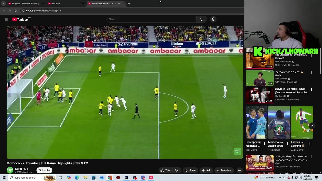Open Task View in taskbar
Image resolution: width=322 pixels, height=181 pixels.
[x=60, y=178]
